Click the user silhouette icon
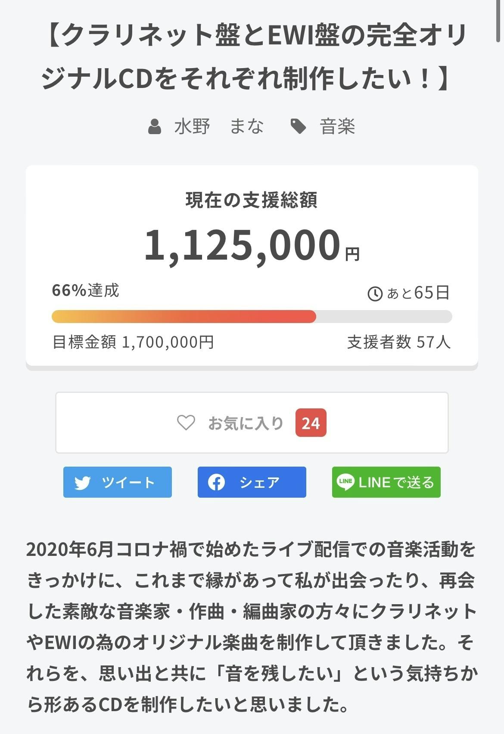504x734 pixels. point(155,127)
